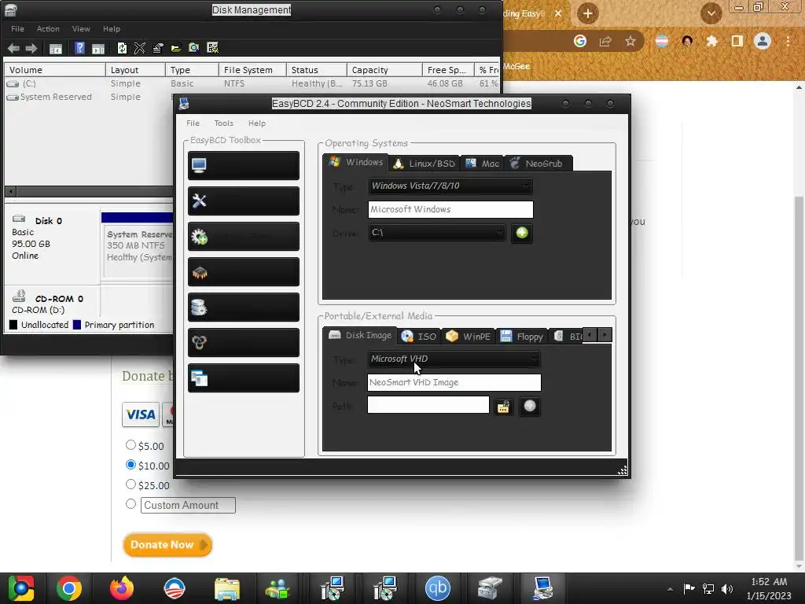
Task: Open the Chrome profile avatar icon
Action: [763, 41]
